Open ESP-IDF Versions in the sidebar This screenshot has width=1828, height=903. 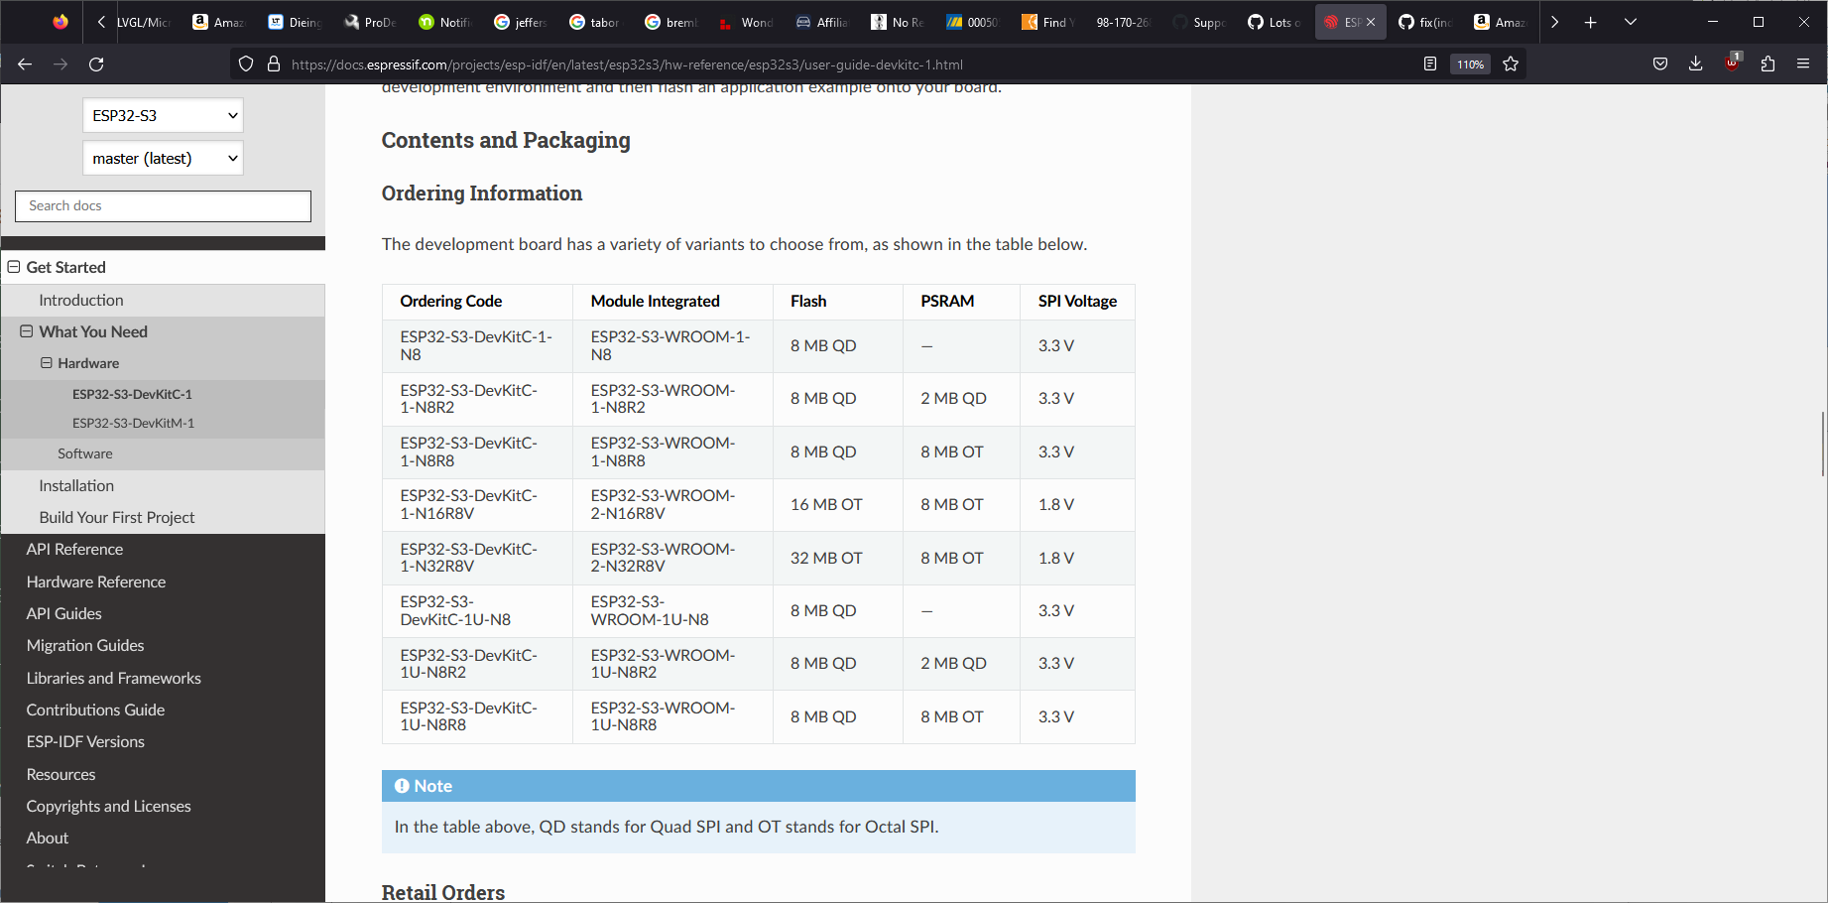coord(85,741)
